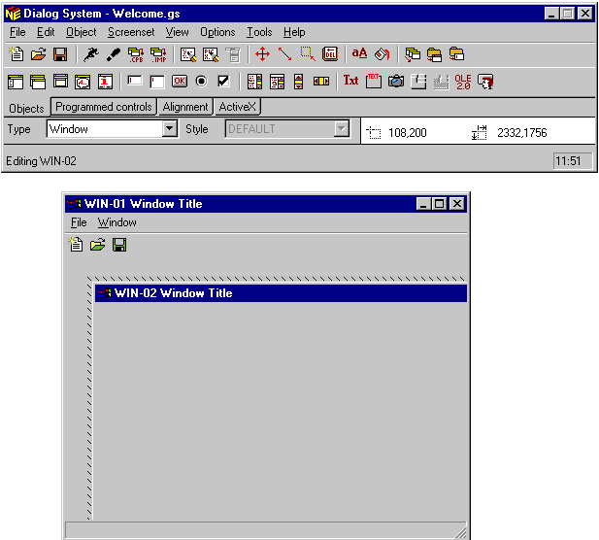The height and width of the screenshot is (540, 599).
Task: Select the check box object tool
Action: (223, 81)
